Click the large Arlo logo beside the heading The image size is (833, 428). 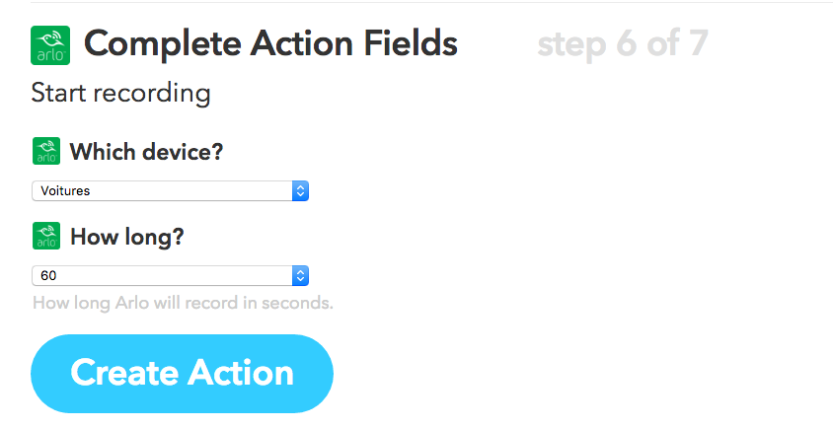point(50,45)
